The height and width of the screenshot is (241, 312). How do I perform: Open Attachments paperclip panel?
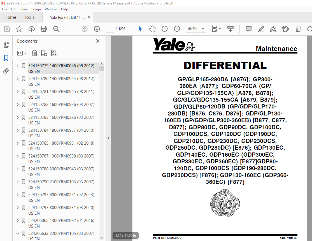click(x=6, y=71)
